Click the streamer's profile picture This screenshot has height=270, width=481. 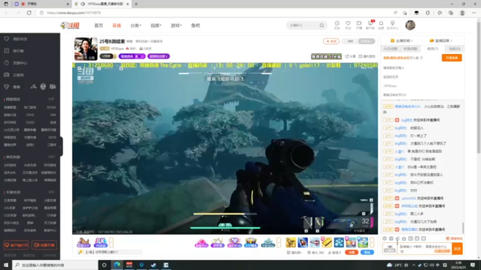[x=86, y=49]
